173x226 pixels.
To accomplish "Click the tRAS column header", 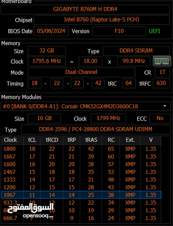I will click(x=91, y=140).
